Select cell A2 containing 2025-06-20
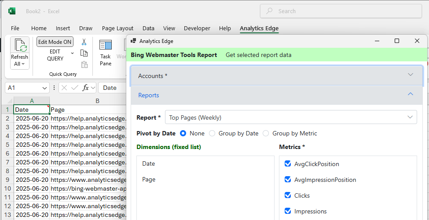This screenshot has width=429, height=220. point(32,118)
